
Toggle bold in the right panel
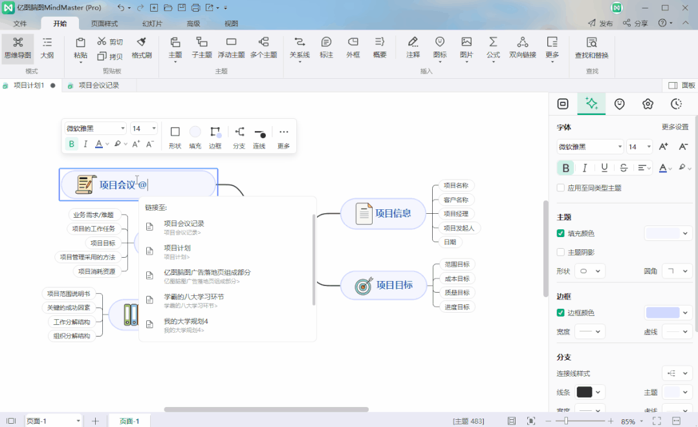(565, 168)
